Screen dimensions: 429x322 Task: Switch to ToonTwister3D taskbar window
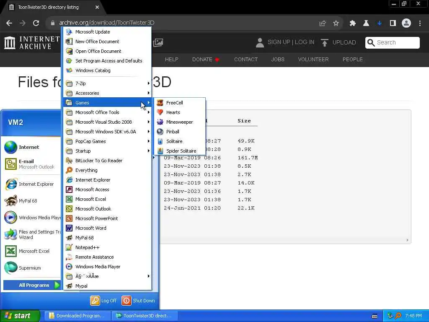(145, 316)
